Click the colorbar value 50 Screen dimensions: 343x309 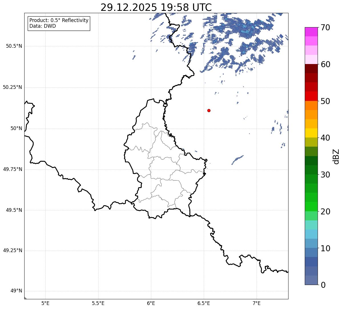tap(325, 101)
